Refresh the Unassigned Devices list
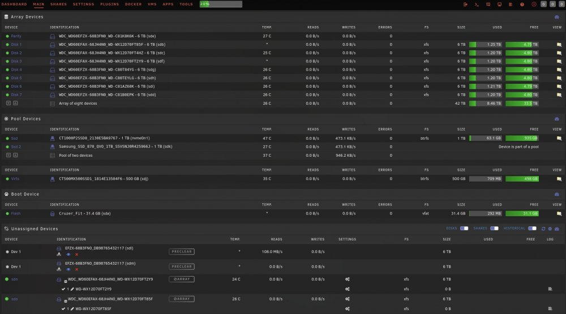Viewport: 566px width, 314px height. 543,229
